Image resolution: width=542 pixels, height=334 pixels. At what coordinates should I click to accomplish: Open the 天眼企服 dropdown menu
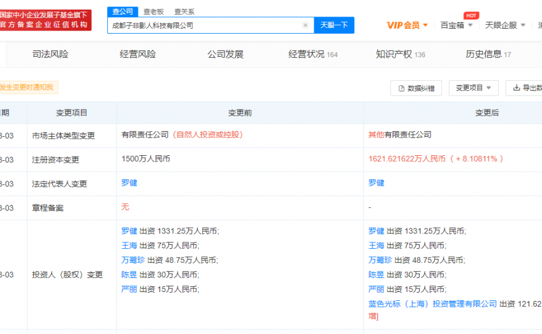[505, 25]
